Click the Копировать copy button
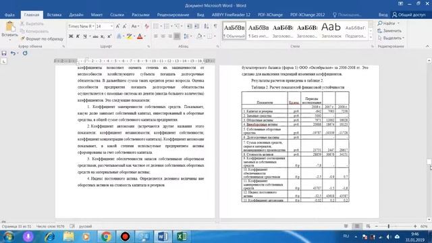Screen dimensions: 432x243 coord(34,31)
